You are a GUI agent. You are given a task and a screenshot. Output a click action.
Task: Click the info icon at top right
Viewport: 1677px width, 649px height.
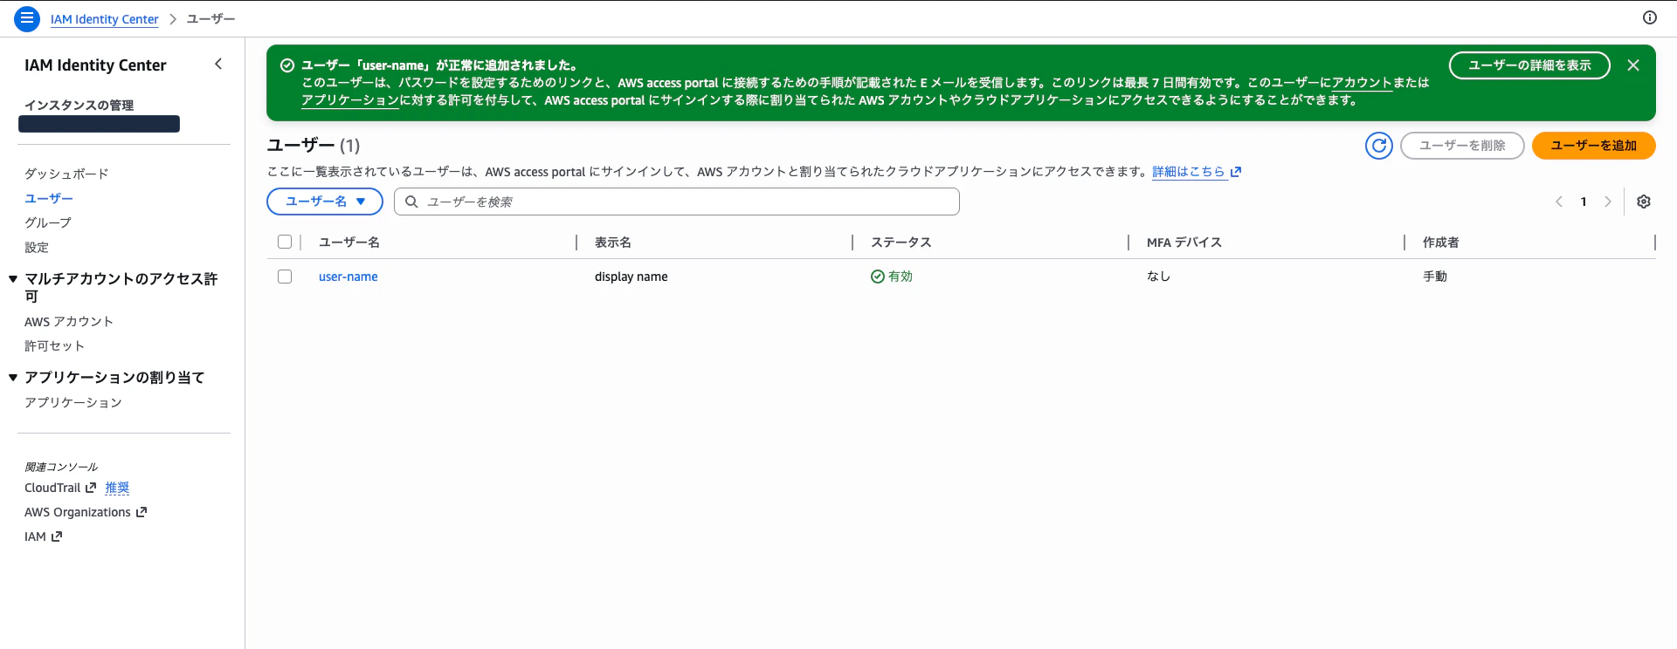(1650, 17)
